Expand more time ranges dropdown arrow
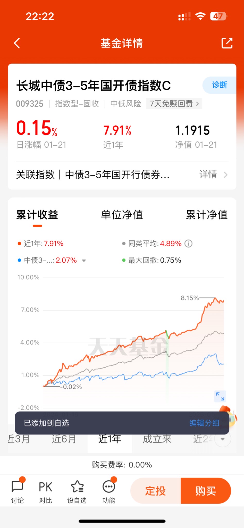The image size is (244, 528). [223, 439]
